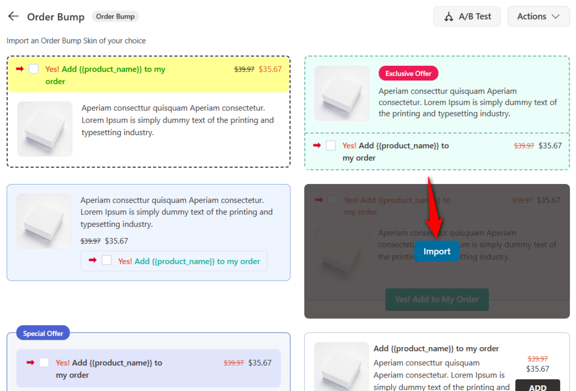Click the Special Offer badge
This screenshot has width=576, height=391.
[43, 333]
